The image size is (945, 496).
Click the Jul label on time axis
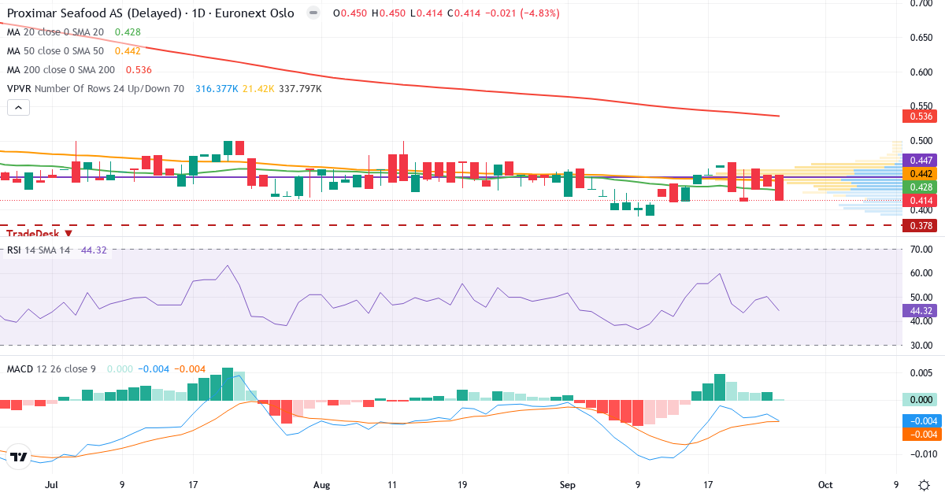click(x=53, y=484)
